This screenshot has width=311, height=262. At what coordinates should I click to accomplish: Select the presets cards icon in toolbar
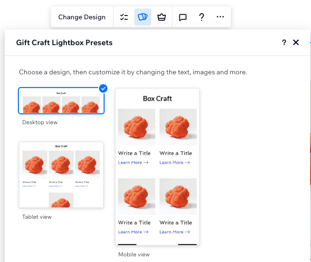tap(143, 17)
